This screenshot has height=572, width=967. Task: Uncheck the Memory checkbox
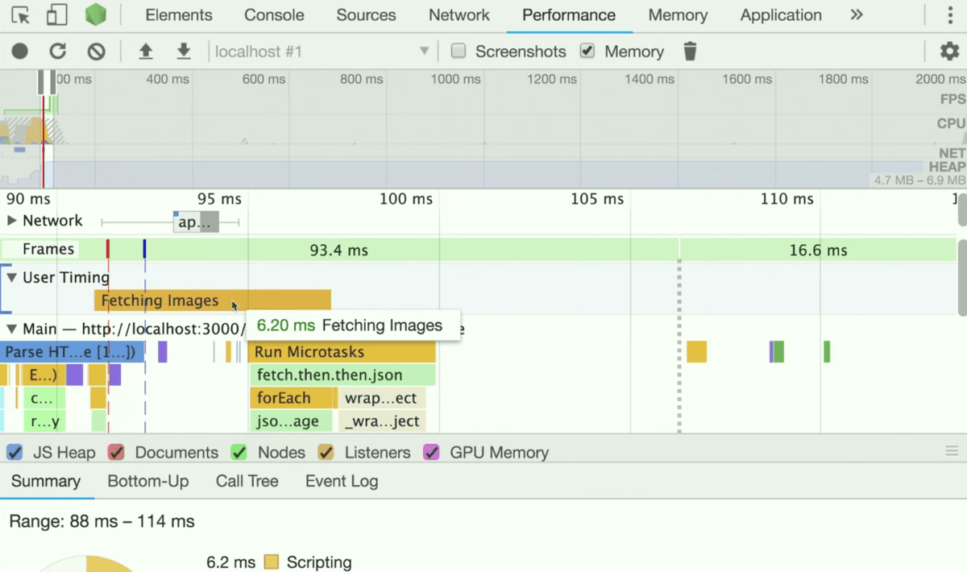tap(587, 51)
